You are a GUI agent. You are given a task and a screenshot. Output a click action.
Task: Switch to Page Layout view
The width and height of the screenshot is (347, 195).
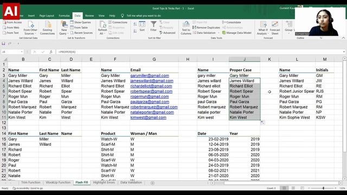point(293,188)
